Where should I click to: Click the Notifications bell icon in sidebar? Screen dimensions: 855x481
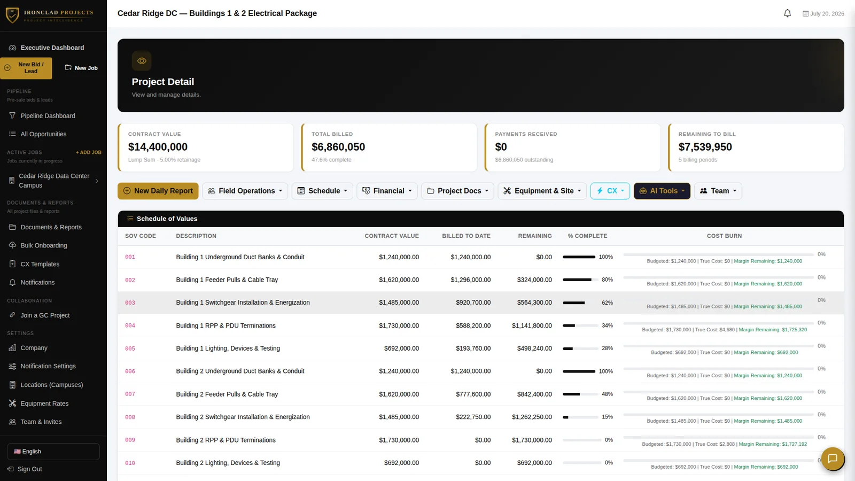[12, 282]
